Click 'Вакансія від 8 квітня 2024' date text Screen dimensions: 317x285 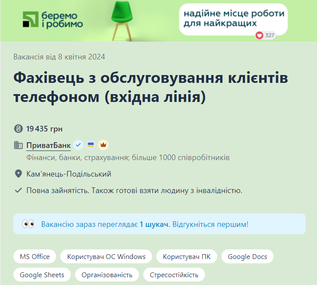click(x=59, y=57)
